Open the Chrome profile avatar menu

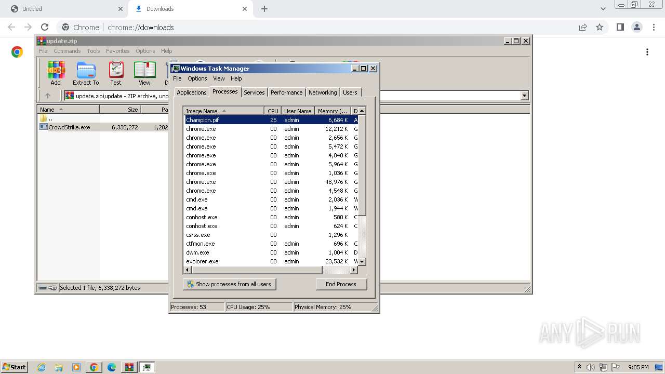tap(637, 27)
